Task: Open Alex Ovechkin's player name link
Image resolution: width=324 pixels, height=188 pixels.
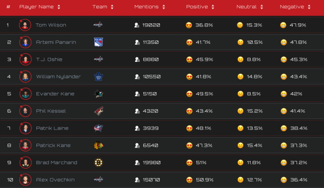Action: [x=55, y=180]
